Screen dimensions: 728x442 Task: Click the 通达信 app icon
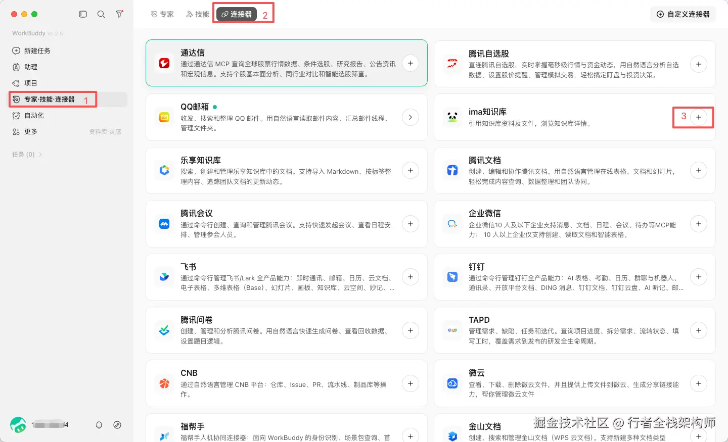click(x=164, y=63)
